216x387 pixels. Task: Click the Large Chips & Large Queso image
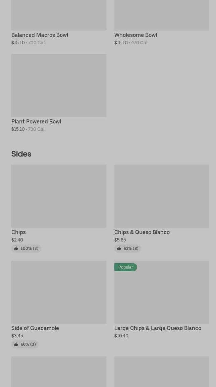click(162, 295)
